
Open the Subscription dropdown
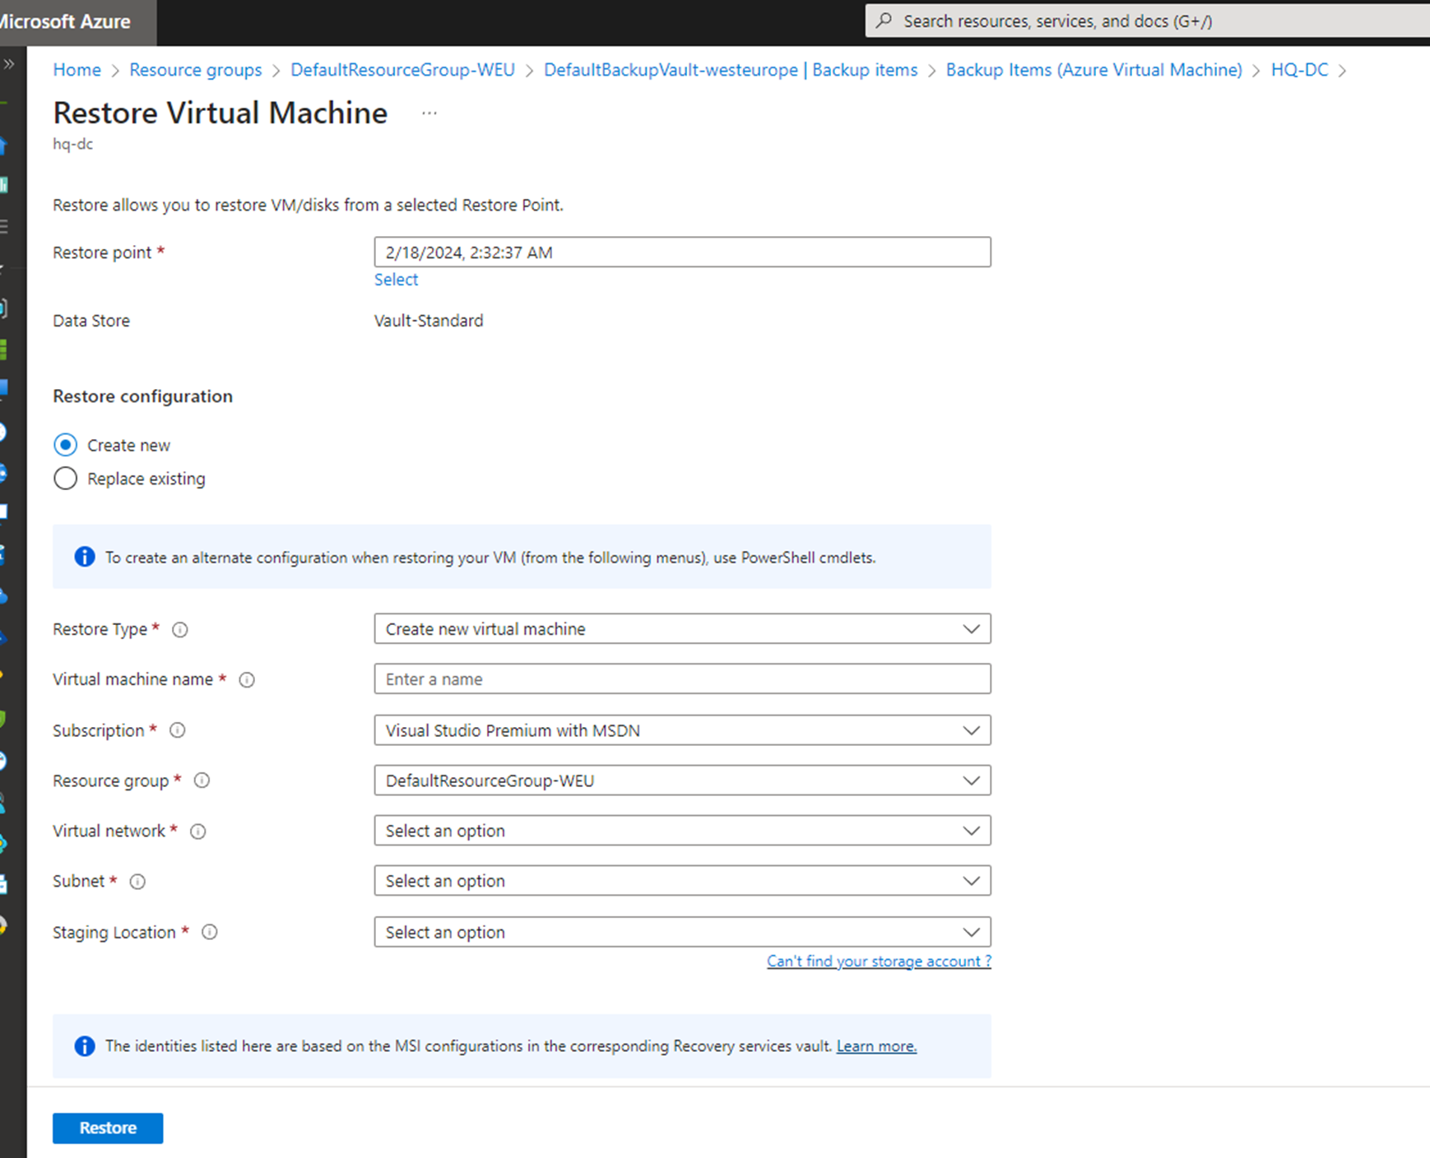coord(681,730)
